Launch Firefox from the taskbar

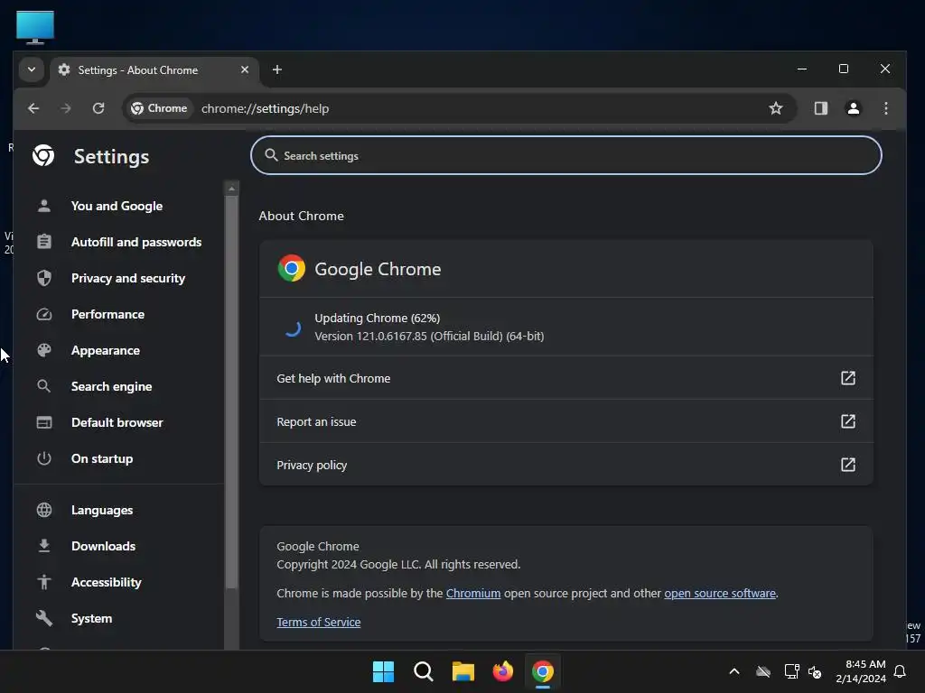502,671
